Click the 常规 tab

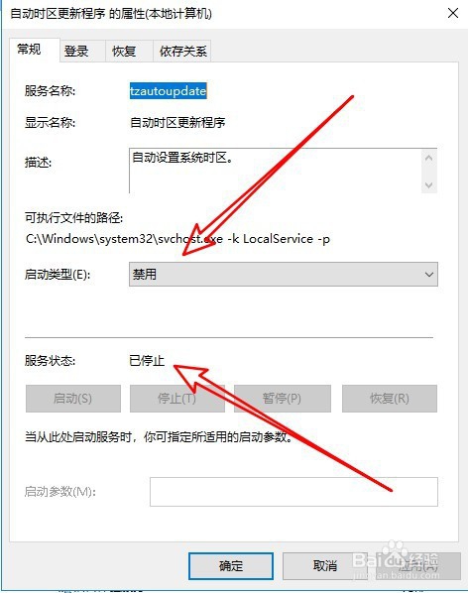pos(35,50)
